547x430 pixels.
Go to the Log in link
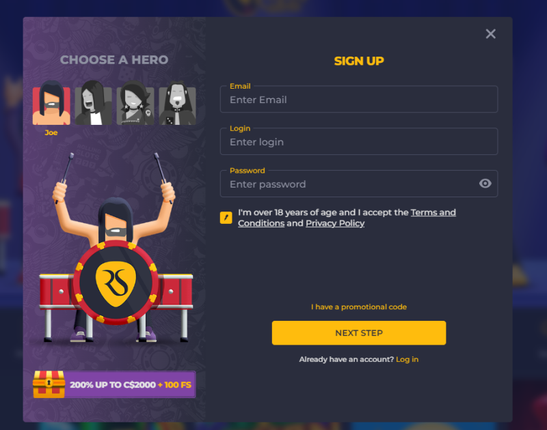click(407, 359)
